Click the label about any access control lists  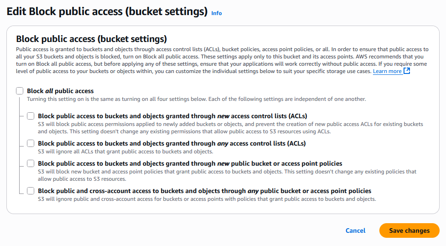(x=172, y=143)
